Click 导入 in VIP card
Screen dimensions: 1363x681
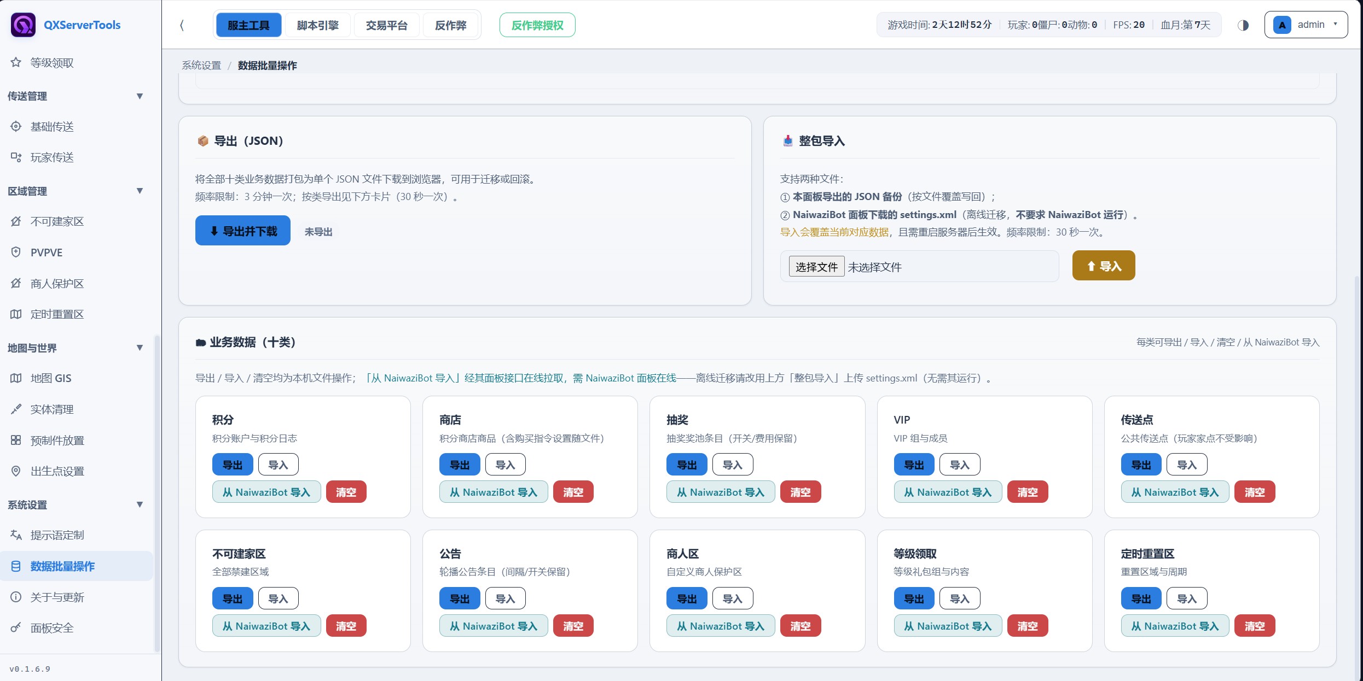960,465
